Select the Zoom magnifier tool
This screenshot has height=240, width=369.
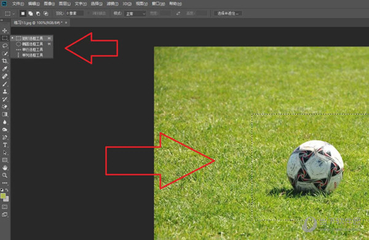point(5,175)
